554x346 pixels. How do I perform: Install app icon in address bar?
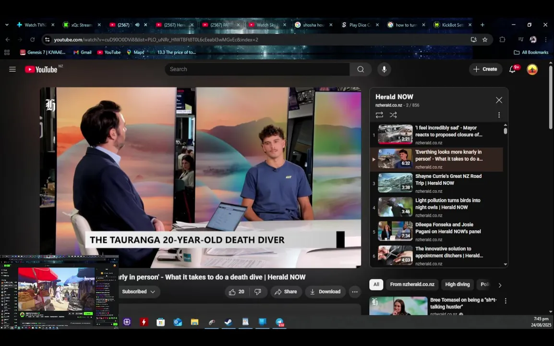tap(474, 39)
